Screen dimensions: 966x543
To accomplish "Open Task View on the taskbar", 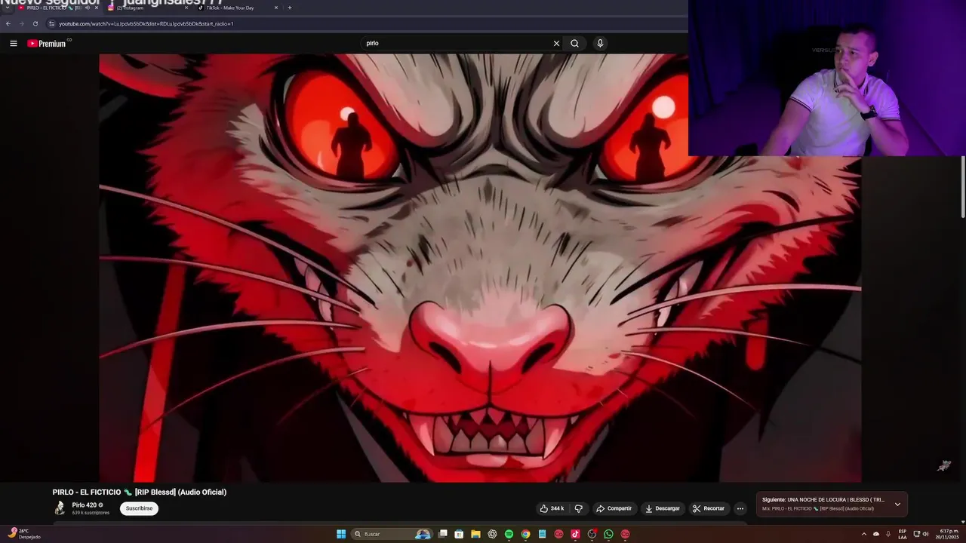I will click(x=443, y=534).
